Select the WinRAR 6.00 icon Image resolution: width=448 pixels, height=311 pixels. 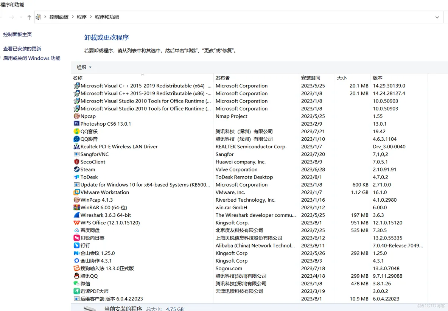point(76,207)
